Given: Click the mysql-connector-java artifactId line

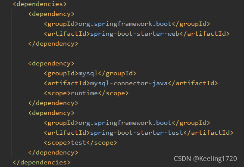Looking at the screenshot, I should (131, 83).
